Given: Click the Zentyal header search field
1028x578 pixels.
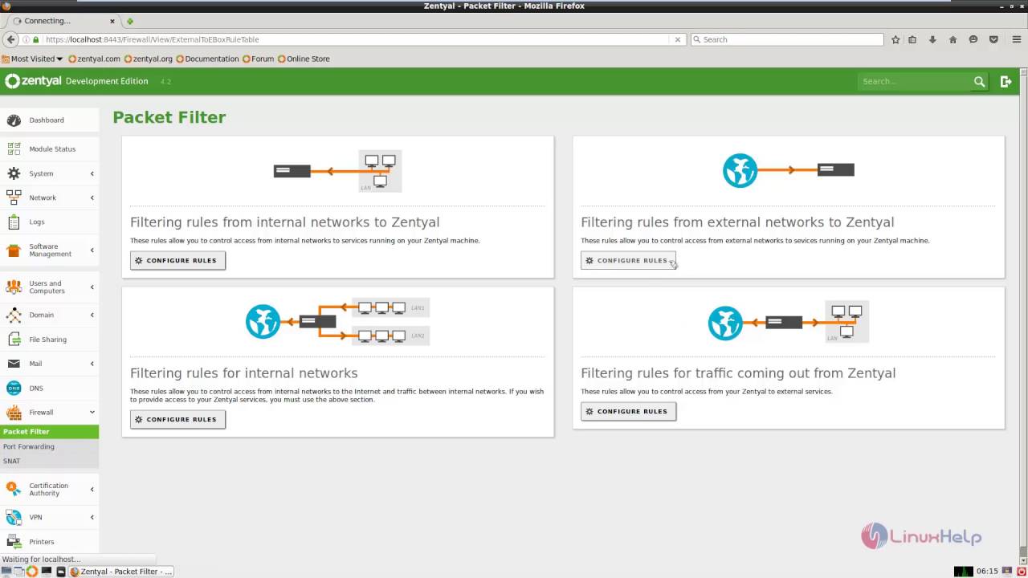Looking at the screenshot, I should [x=914, y=81].
